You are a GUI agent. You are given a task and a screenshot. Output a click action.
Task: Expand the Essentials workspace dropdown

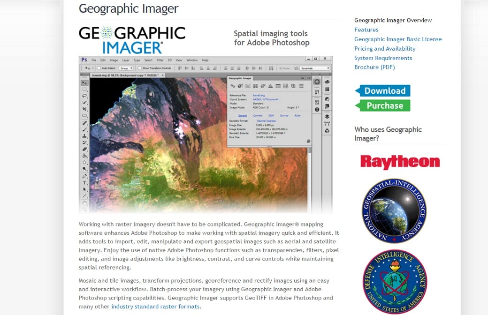point(315,68)
